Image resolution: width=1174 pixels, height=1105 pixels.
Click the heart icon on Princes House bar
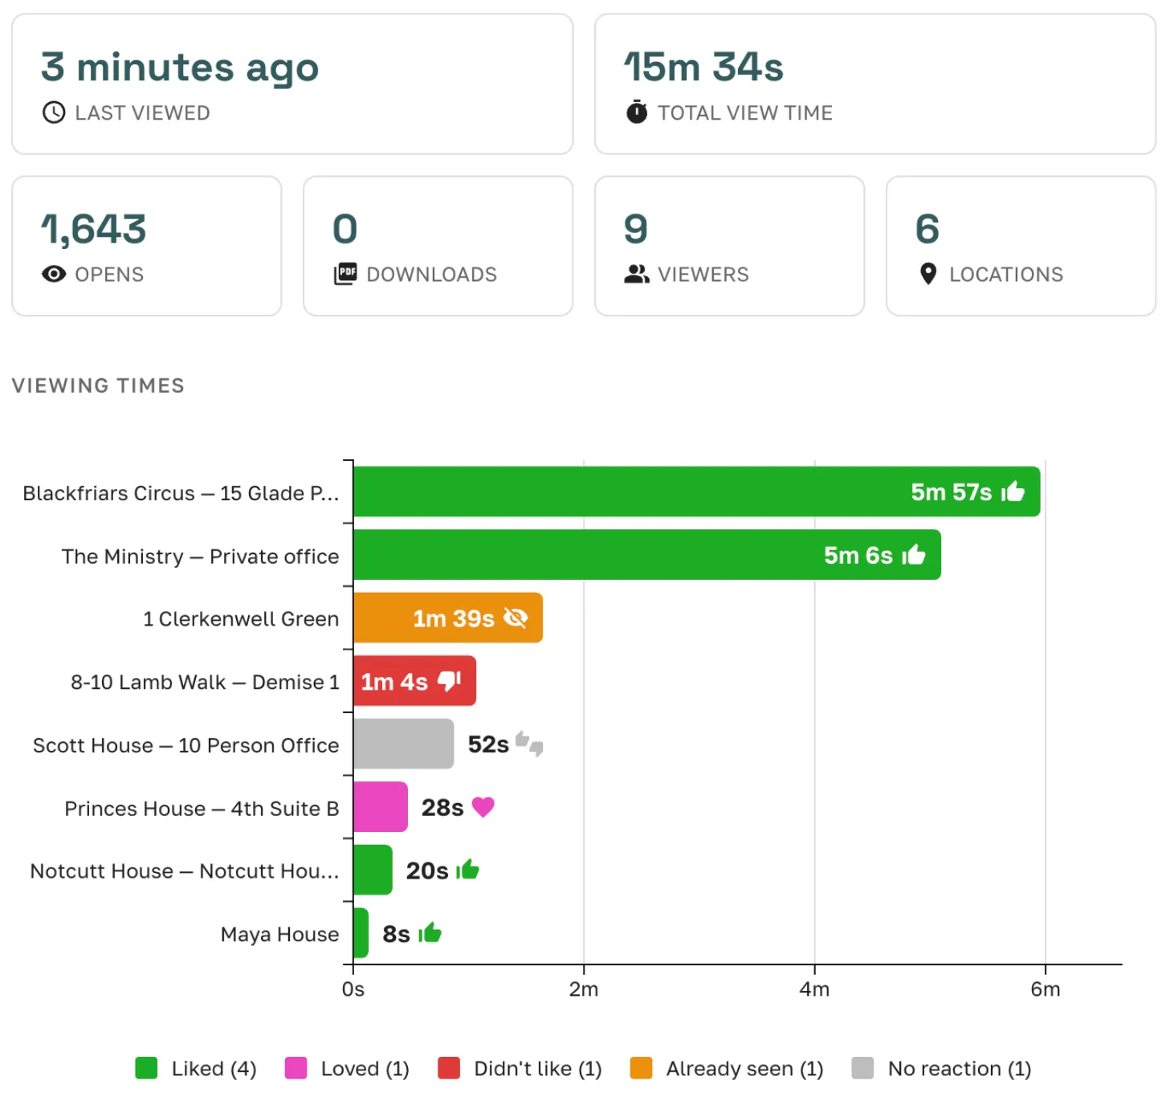[483, 808]
